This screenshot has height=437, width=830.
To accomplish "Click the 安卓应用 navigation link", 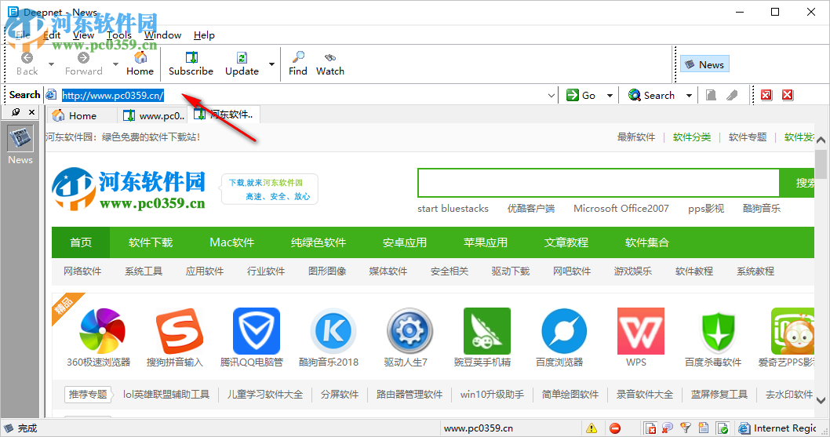I will coord(405,242).
